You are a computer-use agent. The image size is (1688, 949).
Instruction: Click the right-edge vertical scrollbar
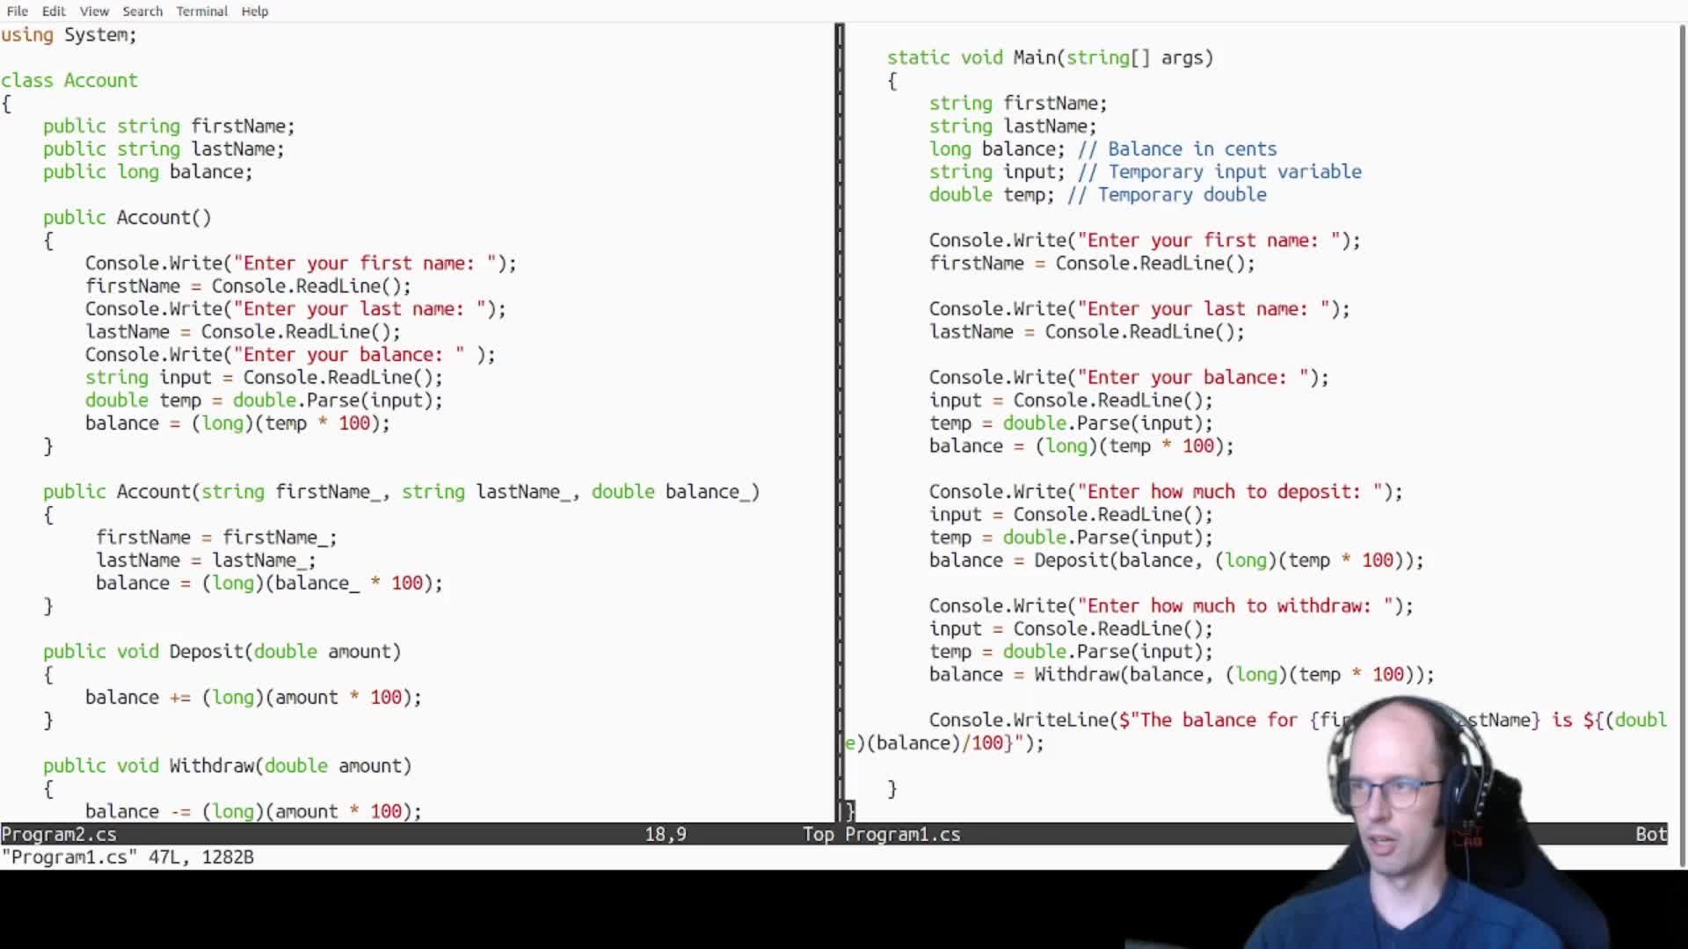click(1681, 439)
